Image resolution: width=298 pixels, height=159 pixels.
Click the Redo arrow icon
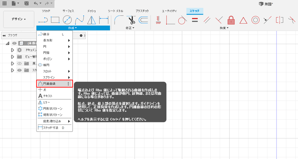pos(47,3)
